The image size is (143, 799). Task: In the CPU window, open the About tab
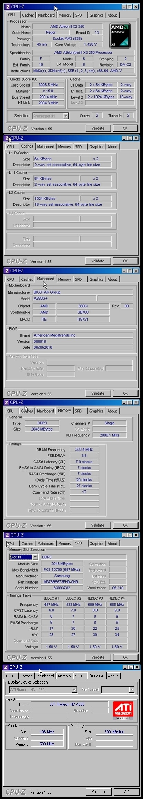tap(112, 15)
